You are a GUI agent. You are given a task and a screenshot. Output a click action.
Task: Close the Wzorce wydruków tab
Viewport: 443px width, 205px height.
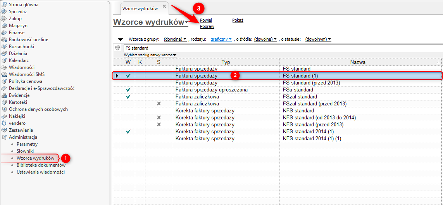164,6
